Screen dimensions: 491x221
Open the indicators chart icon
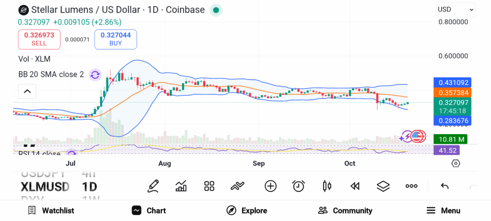click(x=181, y=186)
